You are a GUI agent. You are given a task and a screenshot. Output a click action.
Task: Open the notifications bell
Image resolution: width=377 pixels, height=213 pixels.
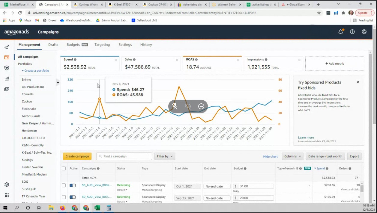point(341,32)
